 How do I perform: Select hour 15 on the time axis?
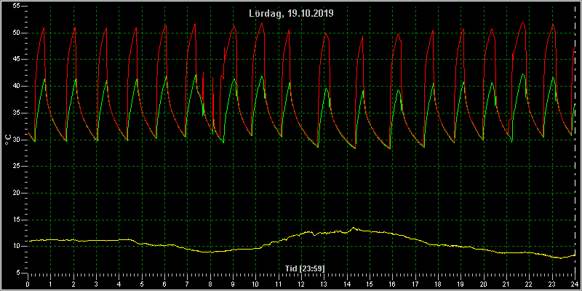[370, 284]
